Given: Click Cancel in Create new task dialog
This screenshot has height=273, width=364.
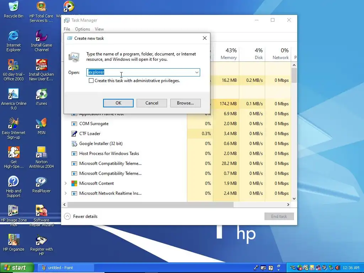Looking at the screenshot, I should [151, 103].
